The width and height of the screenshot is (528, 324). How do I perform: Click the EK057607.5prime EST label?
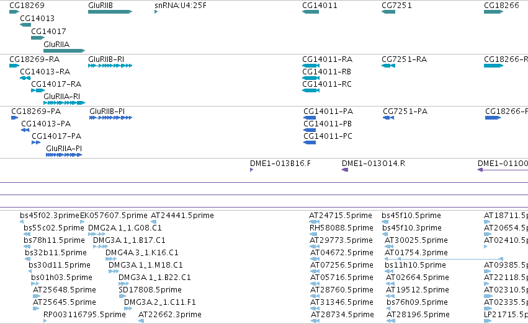click(x=114, y=216)
